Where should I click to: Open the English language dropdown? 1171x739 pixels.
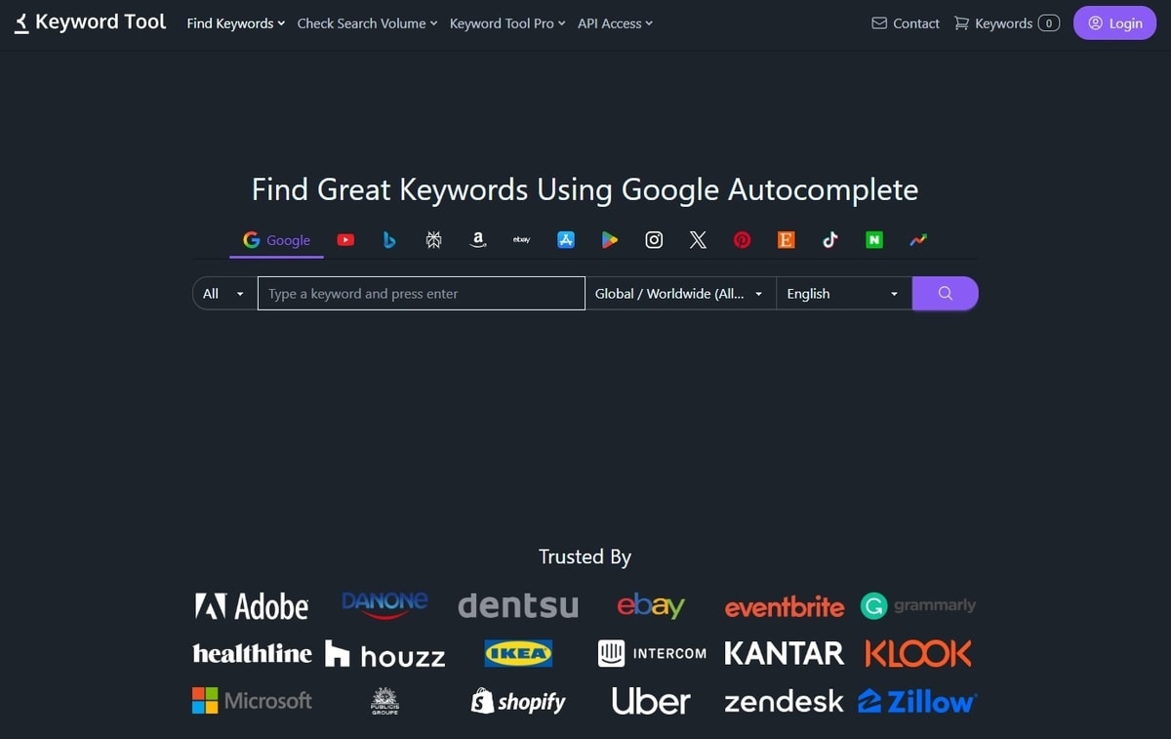coord(843,293)
